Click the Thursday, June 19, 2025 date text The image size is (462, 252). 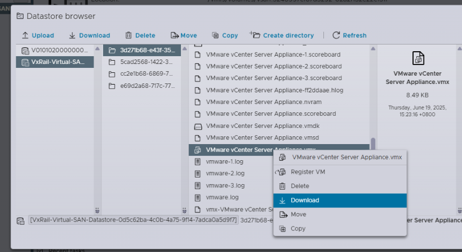pos(417,111)
